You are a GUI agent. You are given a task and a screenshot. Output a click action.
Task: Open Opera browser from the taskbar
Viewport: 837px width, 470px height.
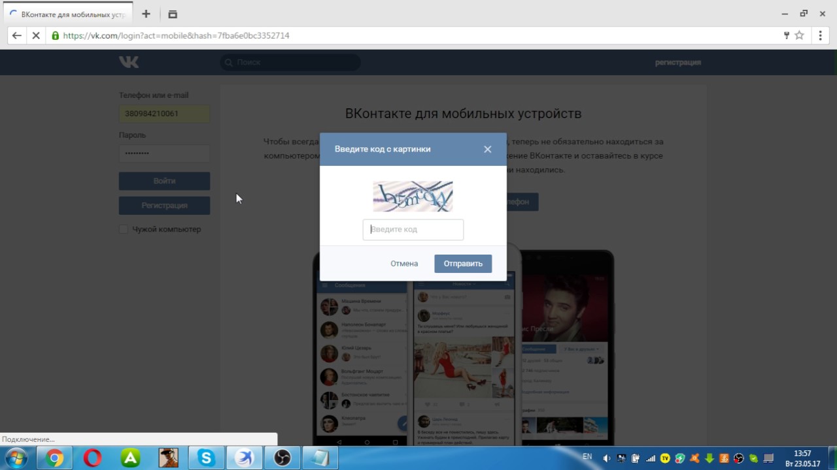92,458
